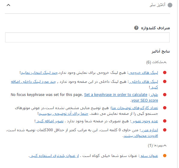This screenshot has width=179, height=168.
Task: Click red bullet beside لینک های داخلی
Action: [x=165, y=81]
